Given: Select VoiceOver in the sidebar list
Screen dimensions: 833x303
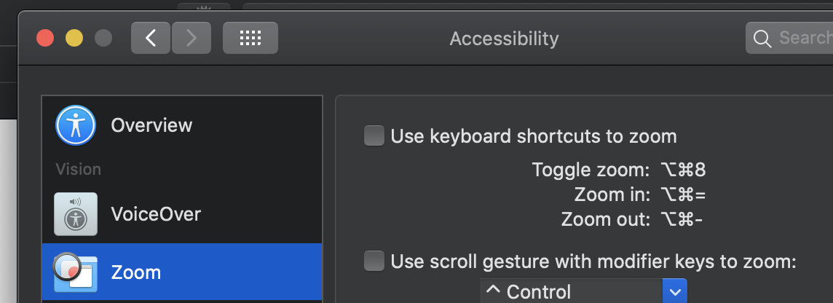Looking at the screenshot, I should point(156,213).
